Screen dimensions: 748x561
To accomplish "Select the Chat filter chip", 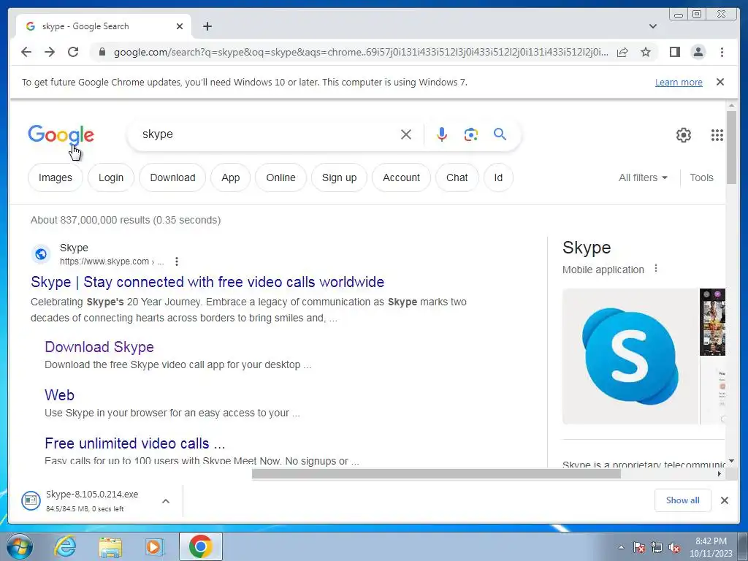I will tap(457, 178).
